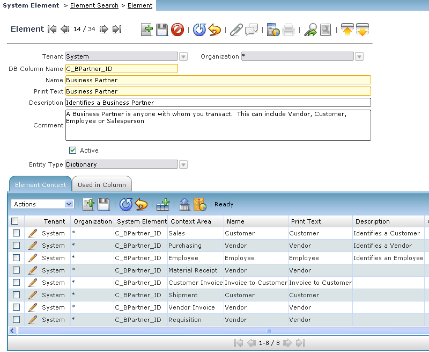
Task: Click the Element breadcrumb link
Action: [140, 5]
